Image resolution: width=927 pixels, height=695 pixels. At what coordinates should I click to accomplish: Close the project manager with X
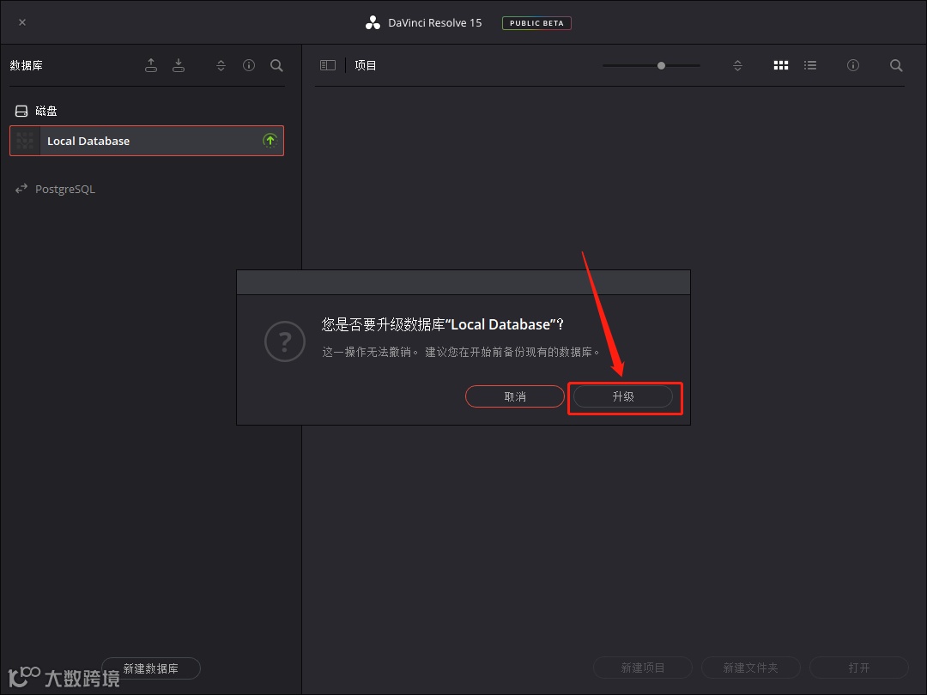[22, 22]
